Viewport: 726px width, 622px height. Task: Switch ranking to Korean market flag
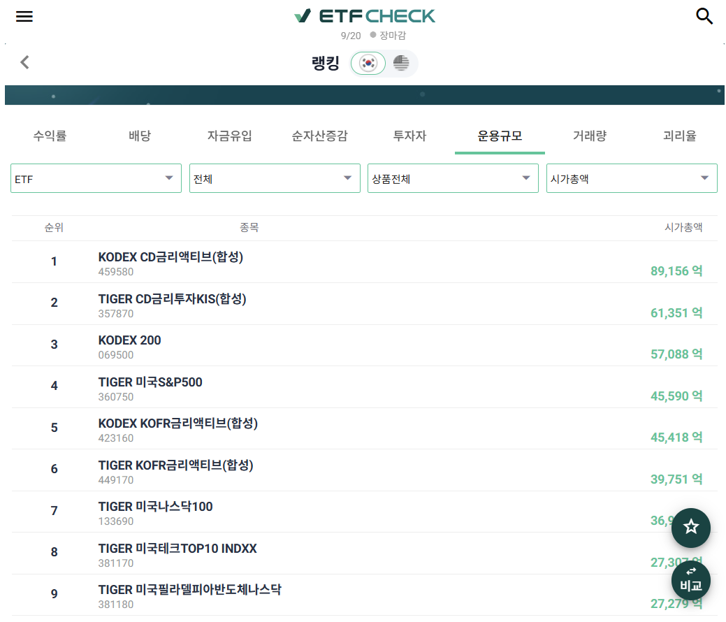pos(368,63)
